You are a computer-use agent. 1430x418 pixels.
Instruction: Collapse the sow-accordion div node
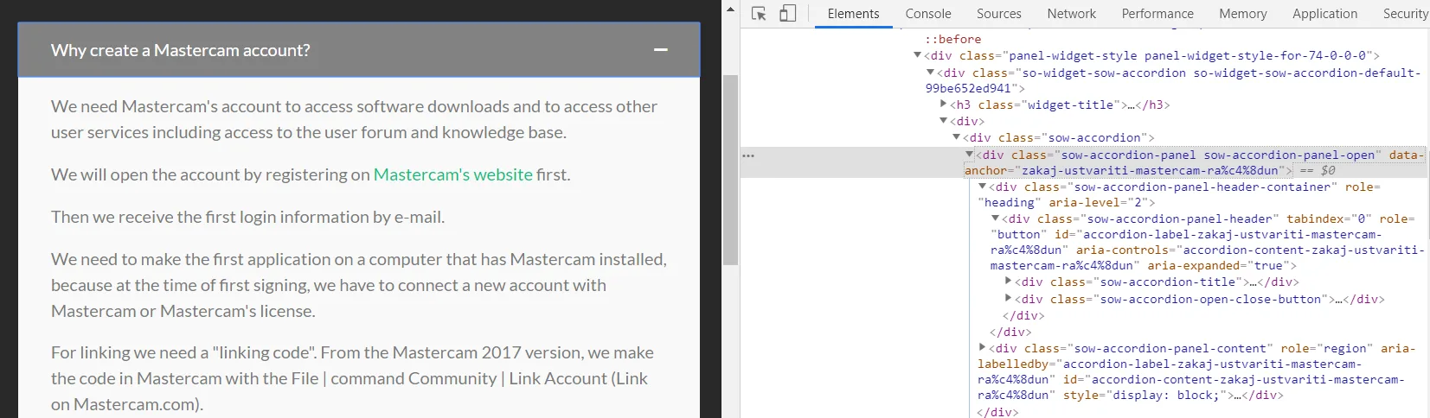(957, 137)
